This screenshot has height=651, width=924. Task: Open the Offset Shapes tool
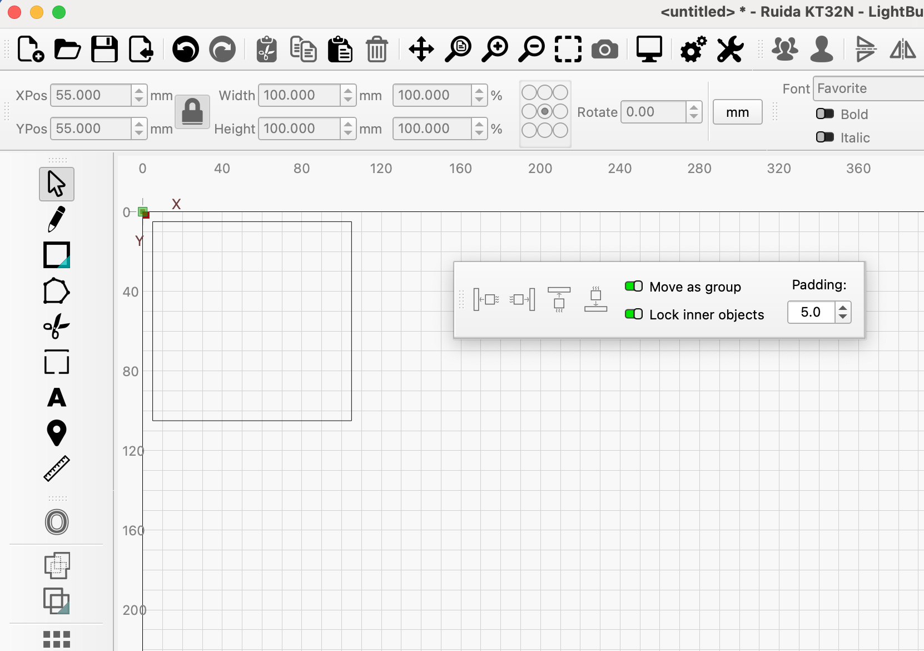(x=56, y=522)
